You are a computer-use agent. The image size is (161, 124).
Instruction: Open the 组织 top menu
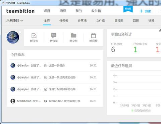point(63,11)
